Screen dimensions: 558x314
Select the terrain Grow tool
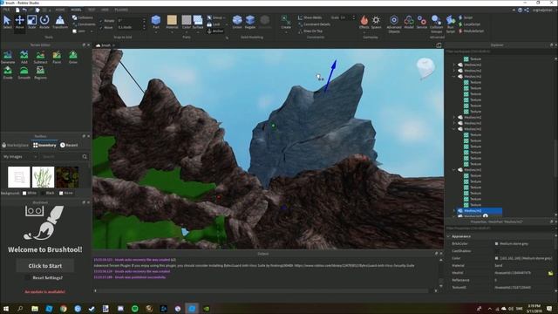pos(73,57)
